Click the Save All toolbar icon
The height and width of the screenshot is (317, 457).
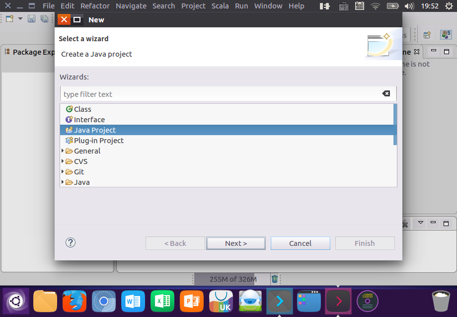pos(44,19)
